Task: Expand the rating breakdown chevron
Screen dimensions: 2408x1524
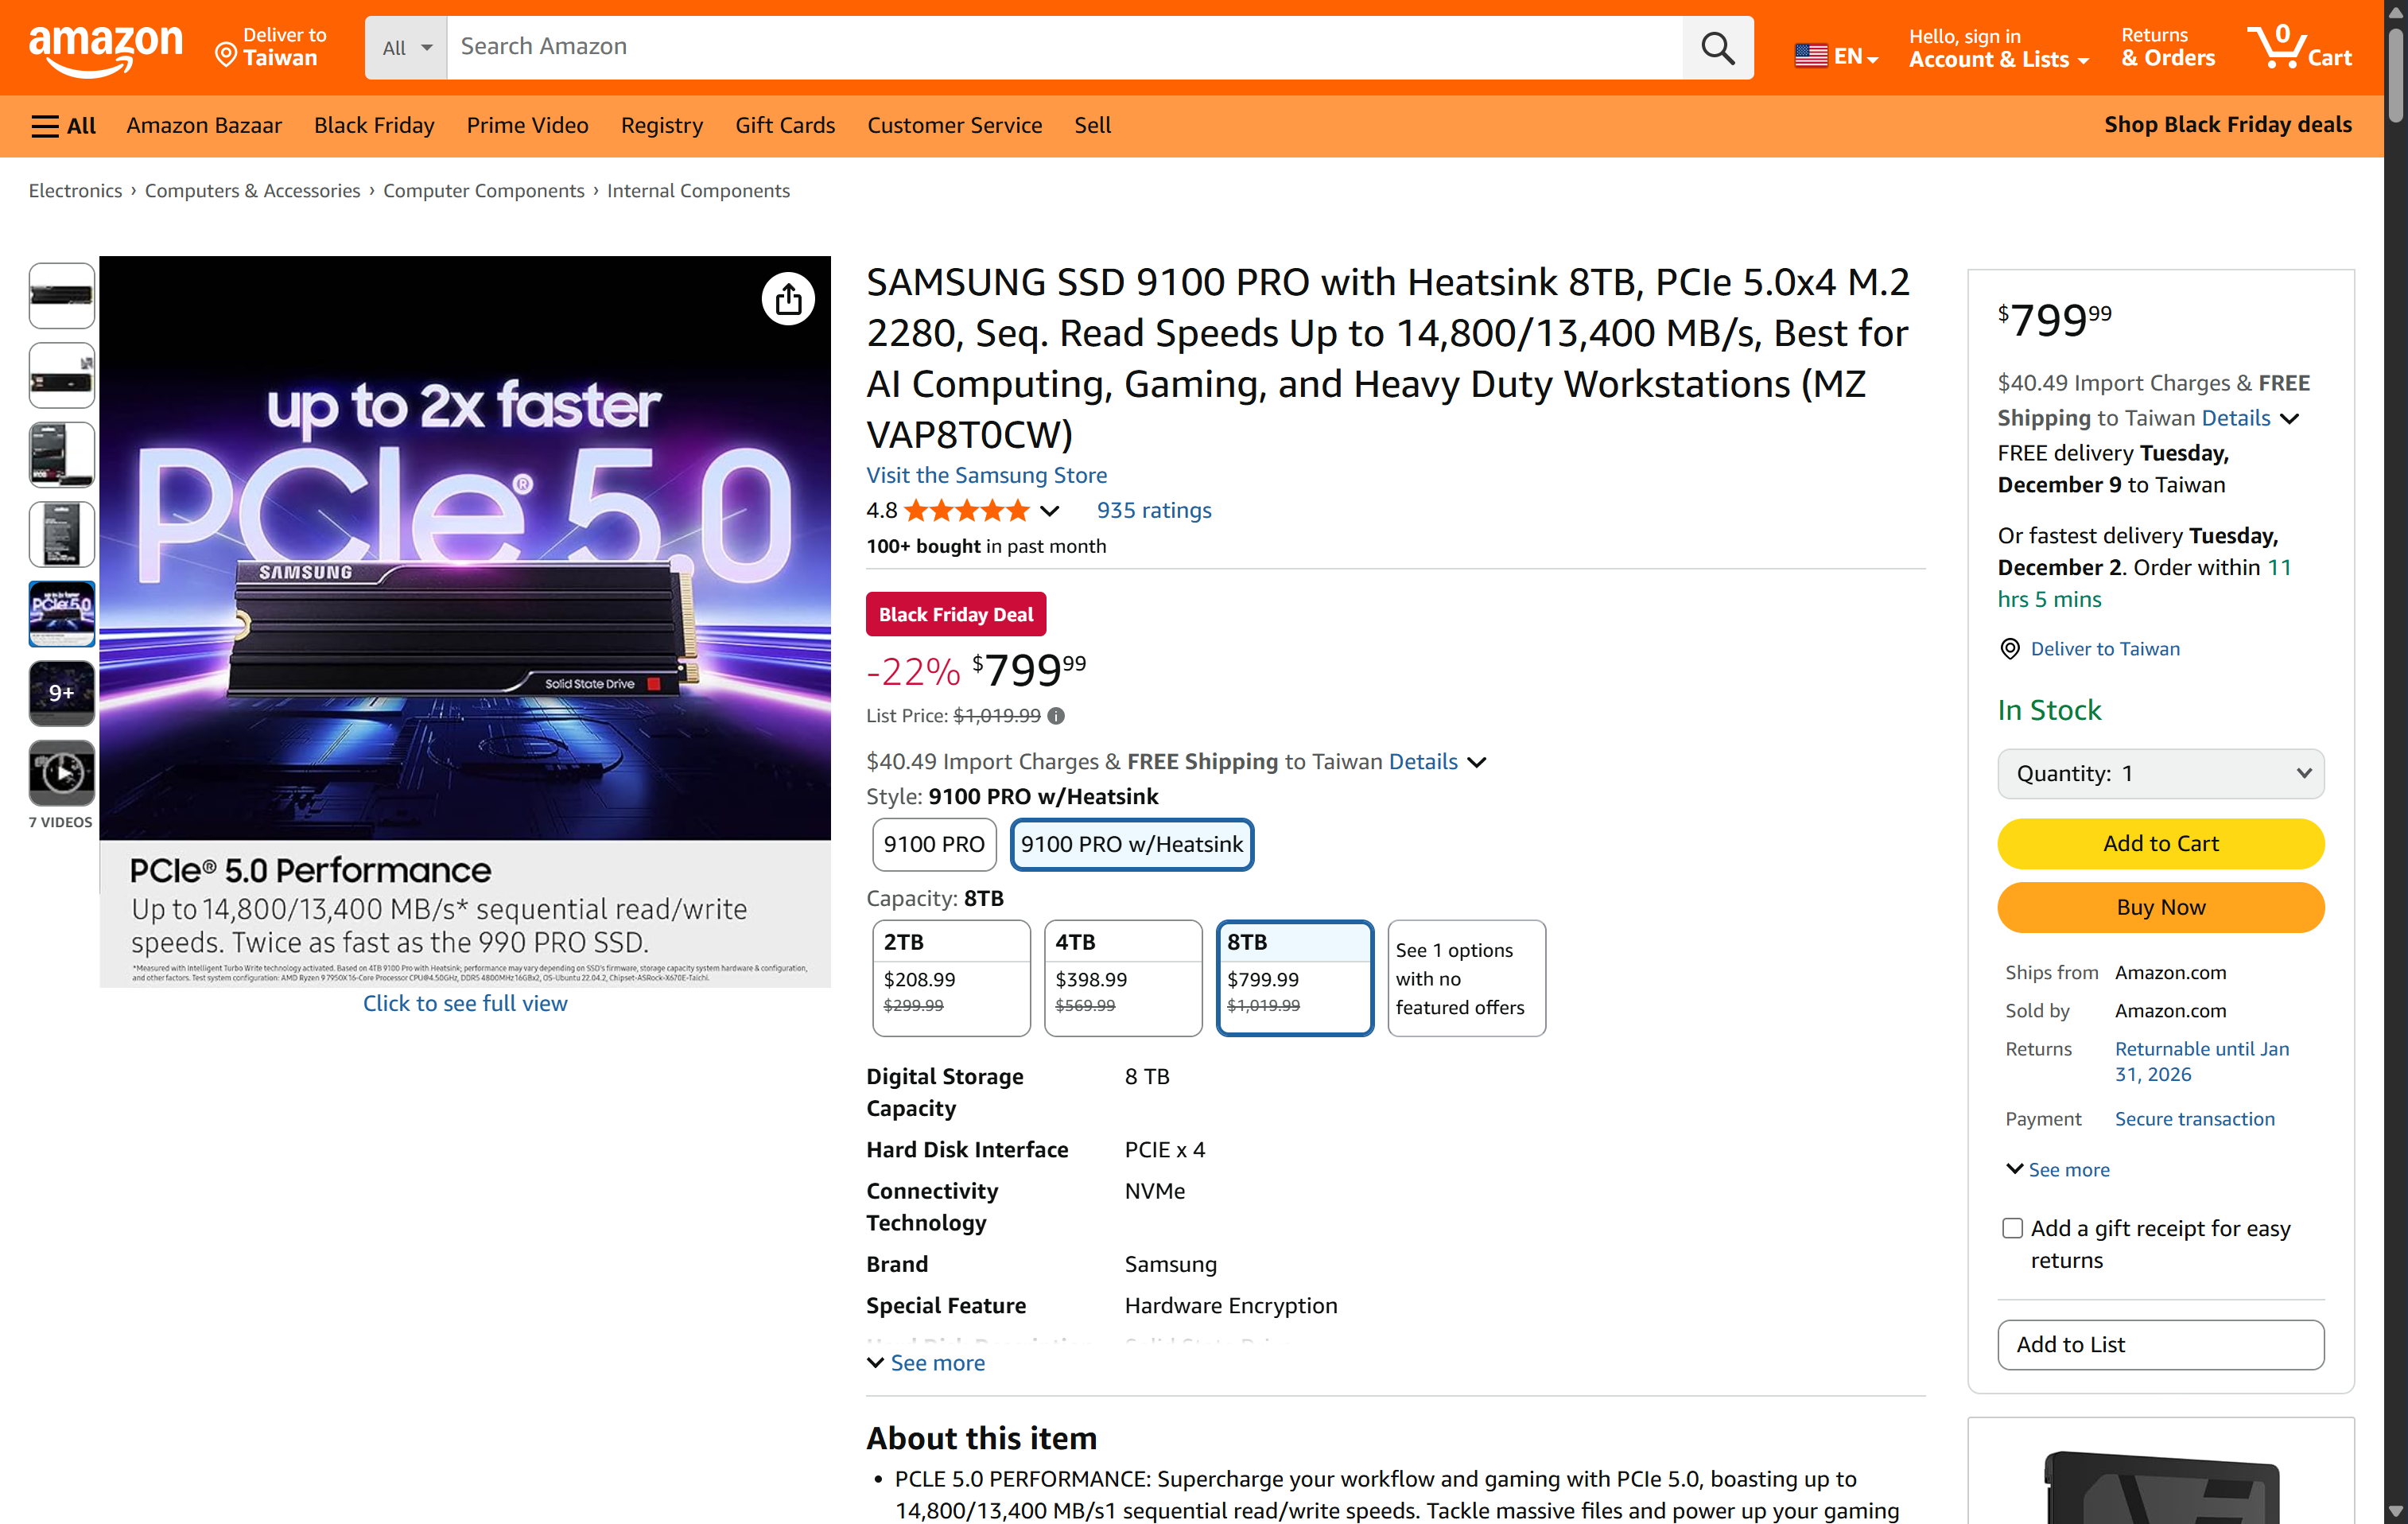Action: (1049, 511)
